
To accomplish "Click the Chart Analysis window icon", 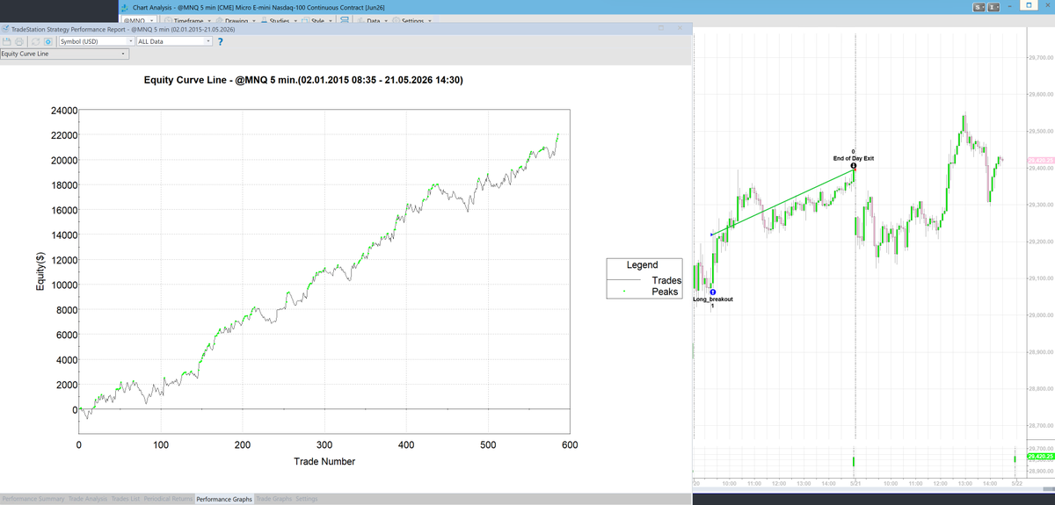I will pyautogui.click(x=125, y=7).
